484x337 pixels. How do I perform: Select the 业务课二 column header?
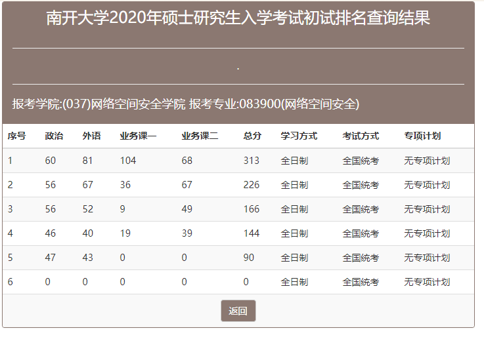coord(200,136)
